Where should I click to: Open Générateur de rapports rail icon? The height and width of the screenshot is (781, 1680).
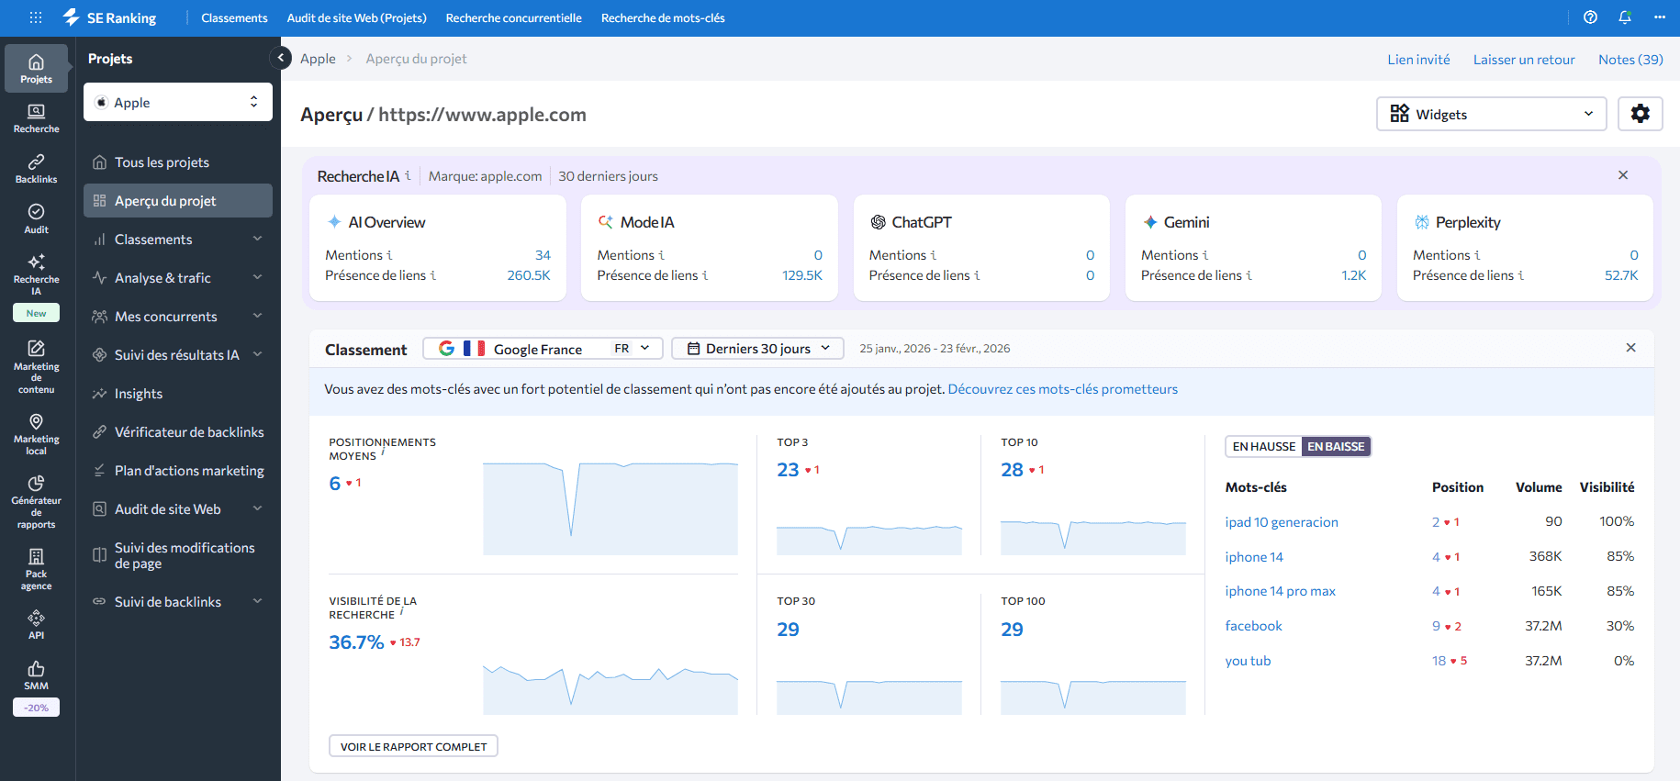(36, 501)
